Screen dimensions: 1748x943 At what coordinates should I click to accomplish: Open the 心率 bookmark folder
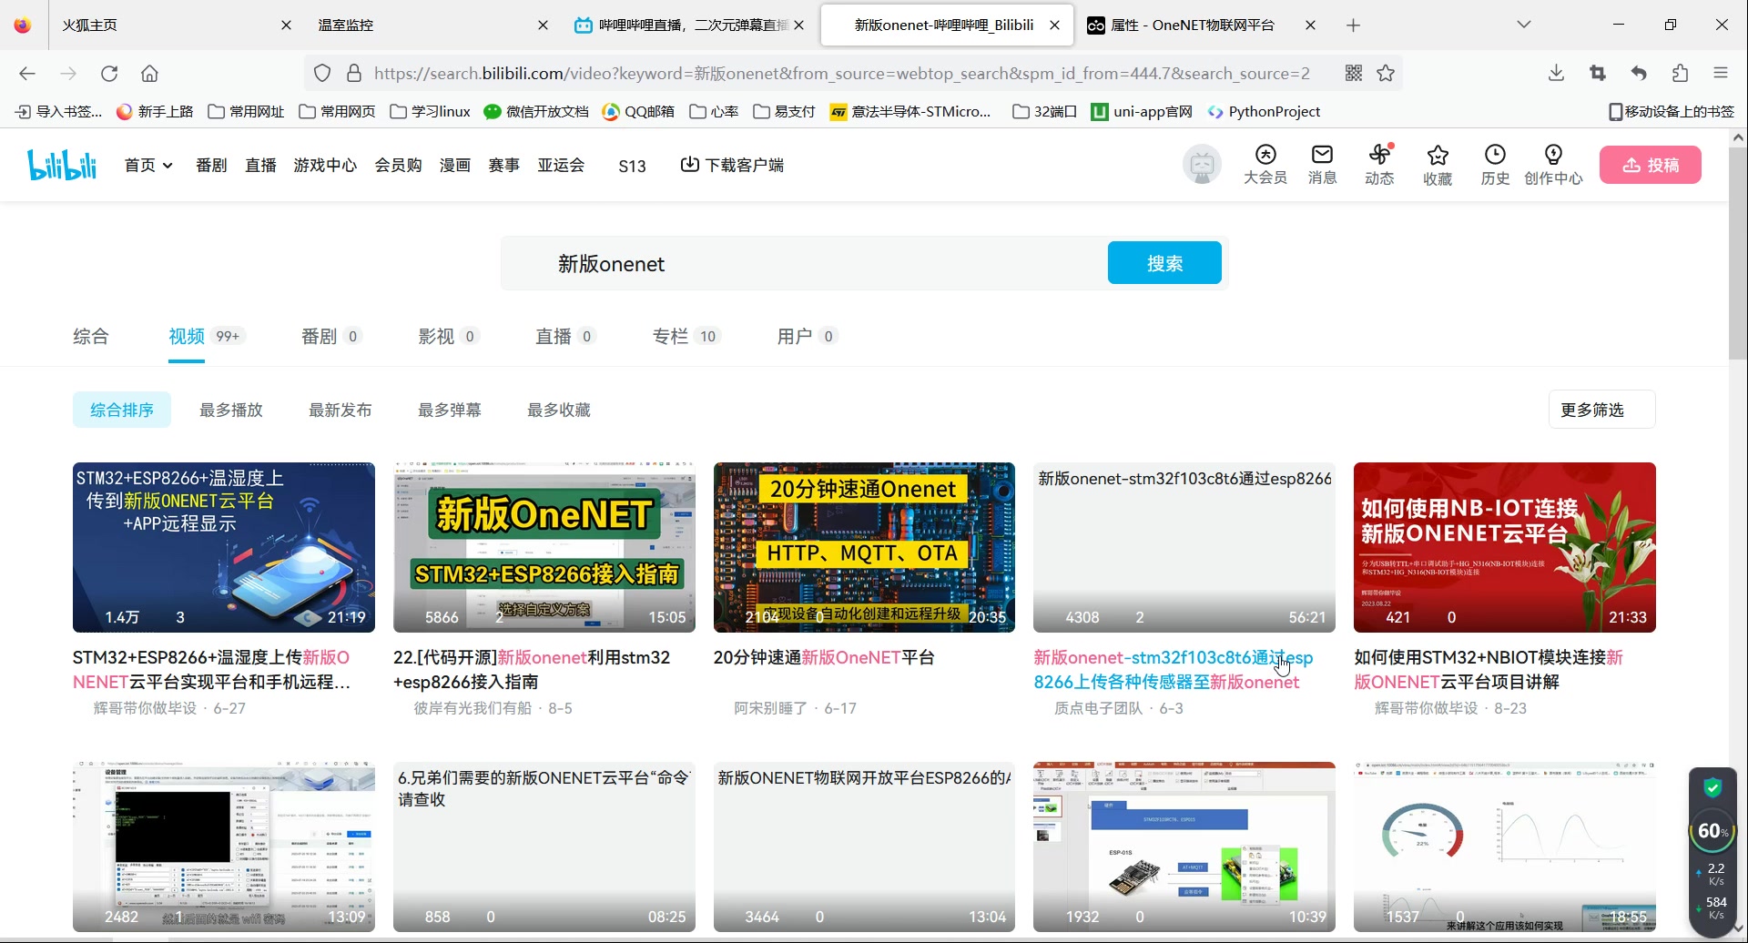click(x=715, y=112)
